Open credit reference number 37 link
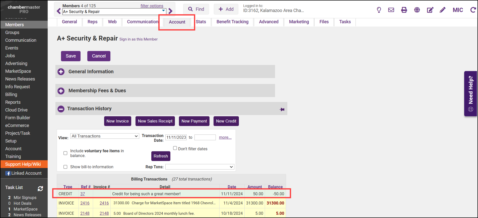 tap(83, 194)
